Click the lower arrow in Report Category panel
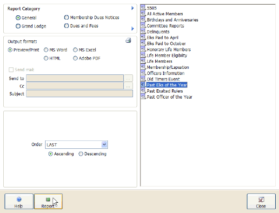Viewport: 279px width, 213px height. point(133,29)
